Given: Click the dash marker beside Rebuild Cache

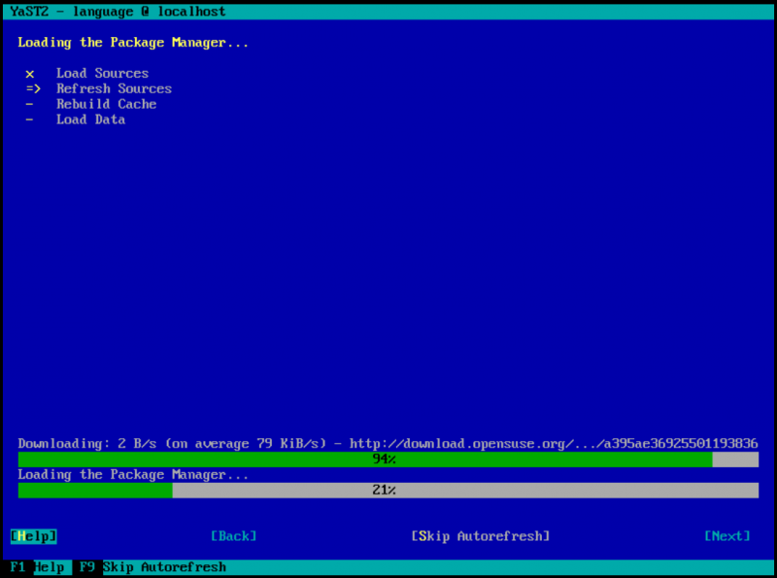Looking at the screenshot, I should 29,105.
